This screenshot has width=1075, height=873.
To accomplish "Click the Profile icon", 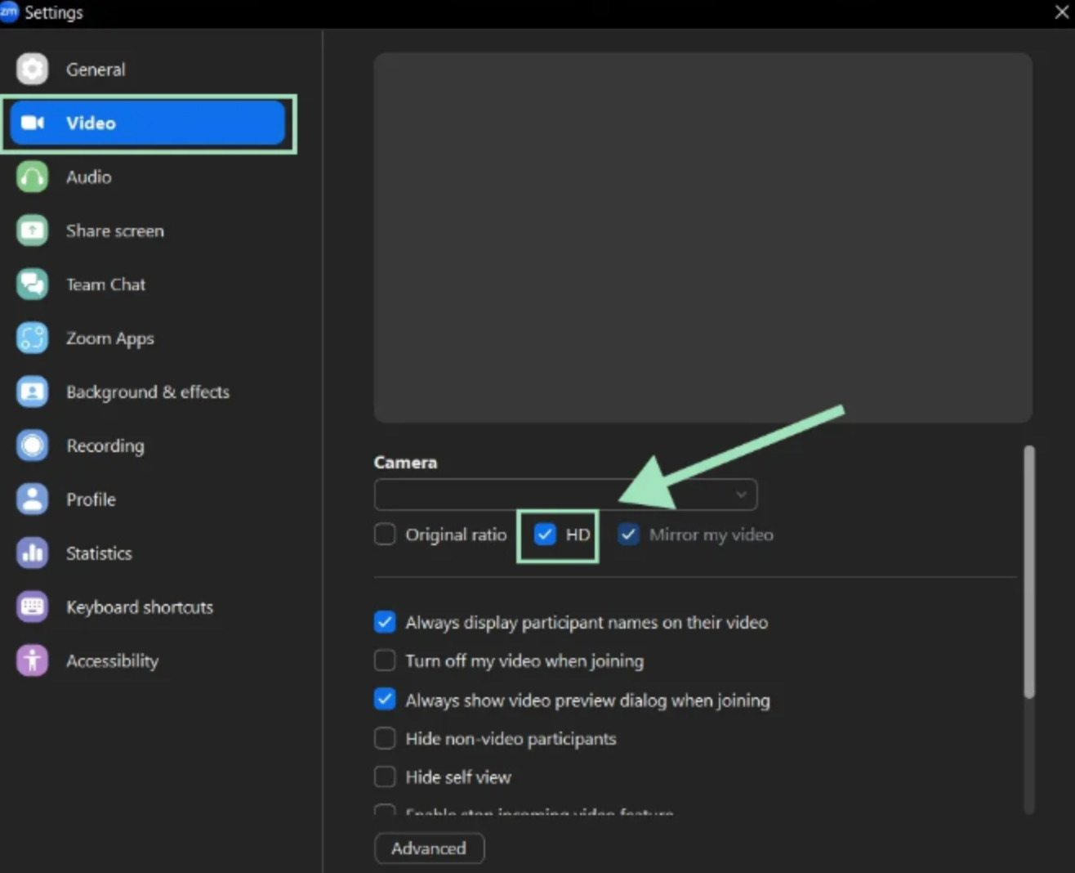I will click(31, 499).
